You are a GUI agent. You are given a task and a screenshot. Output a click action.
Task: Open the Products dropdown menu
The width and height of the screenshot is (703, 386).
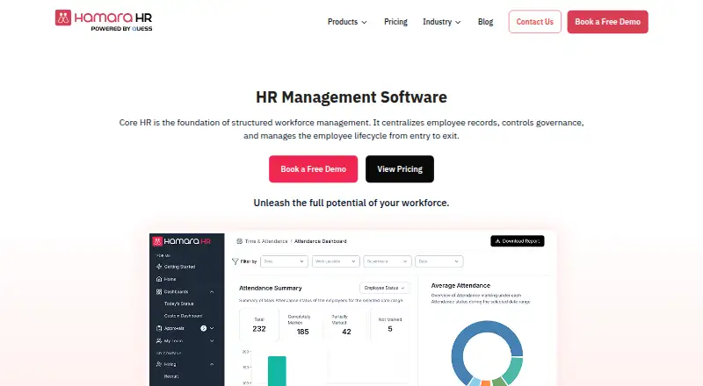pos(347,22)
